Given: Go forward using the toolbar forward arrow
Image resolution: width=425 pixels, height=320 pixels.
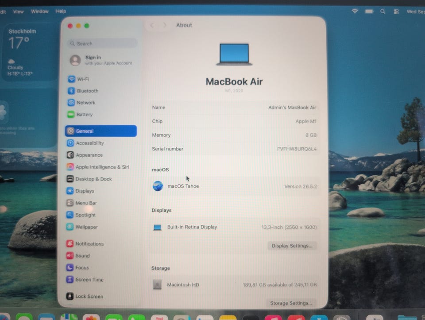Looking at the screenshot, I should [165, 25].
